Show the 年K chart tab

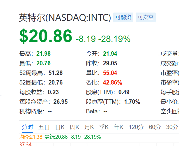tap(118, 127)
